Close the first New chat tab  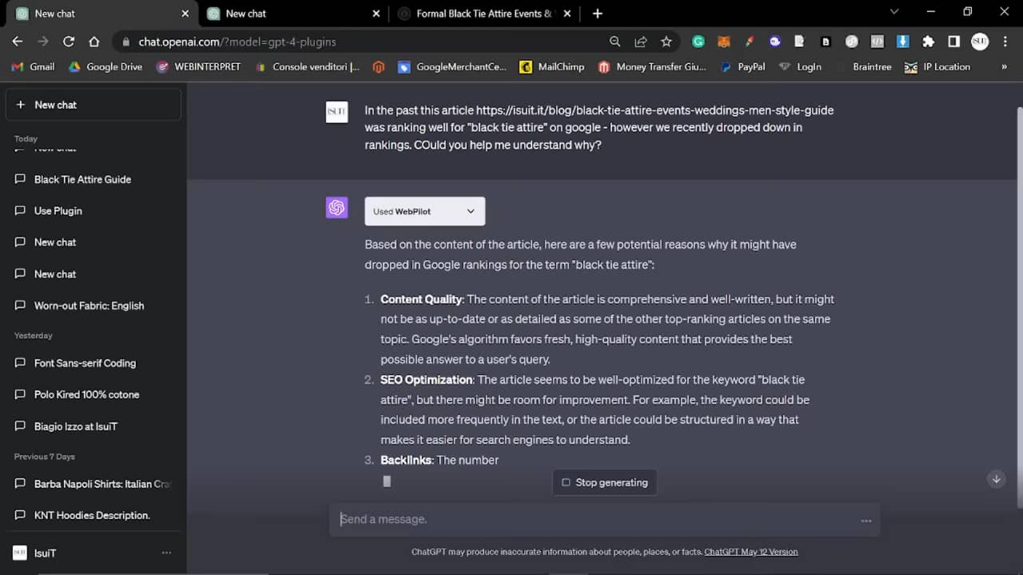pyautogui.click(x=185, y=13)
